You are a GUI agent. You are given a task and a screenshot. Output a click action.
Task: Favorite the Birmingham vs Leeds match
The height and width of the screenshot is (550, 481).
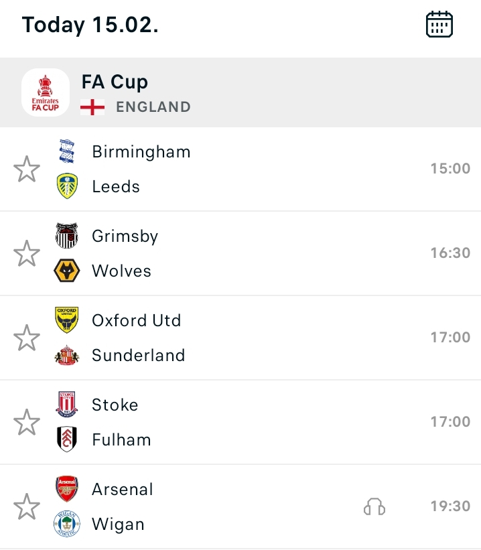click(27, 169)
